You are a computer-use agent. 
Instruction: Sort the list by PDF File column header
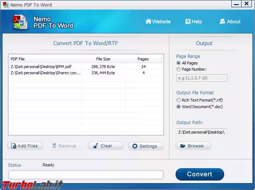click(44, 59)
